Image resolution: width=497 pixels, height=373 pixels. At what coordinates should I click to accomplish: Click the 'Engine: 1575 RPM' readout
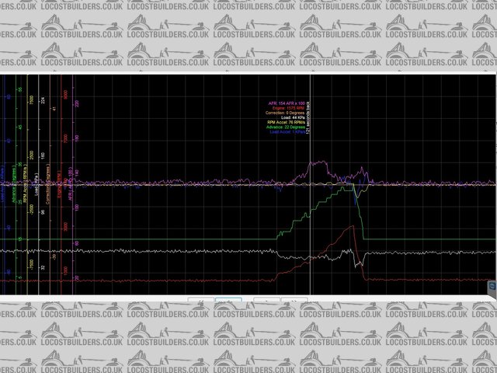pyautogui.click(x=283, y=108)
